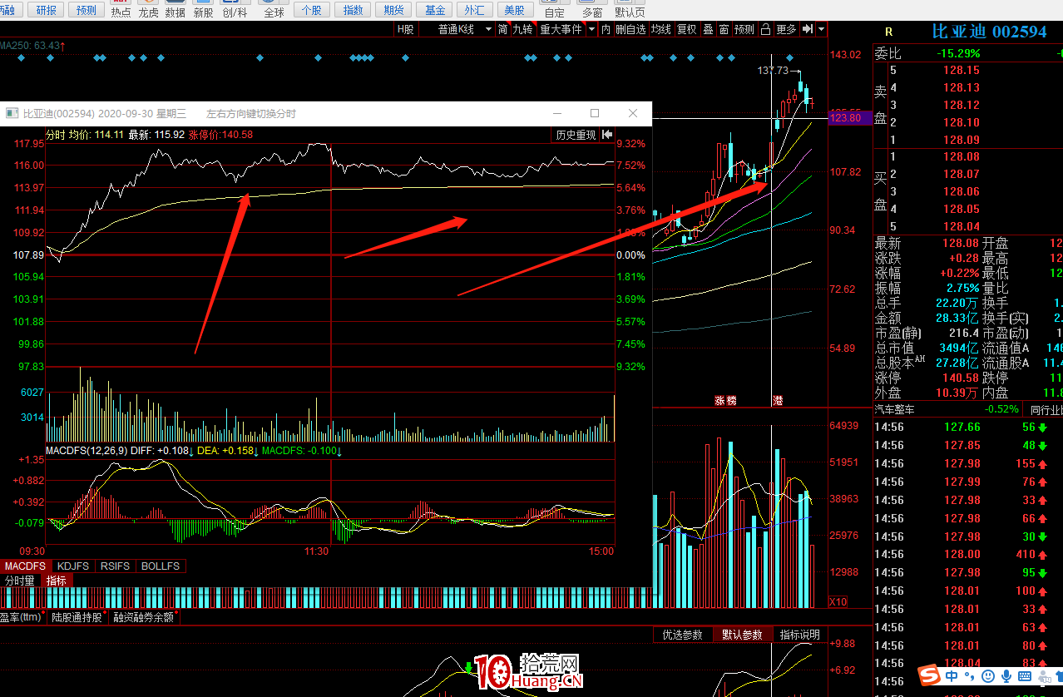Click the 删自选 remove from watchlist button
Viewport: 1063px width, 697px height.
(630, 29)
